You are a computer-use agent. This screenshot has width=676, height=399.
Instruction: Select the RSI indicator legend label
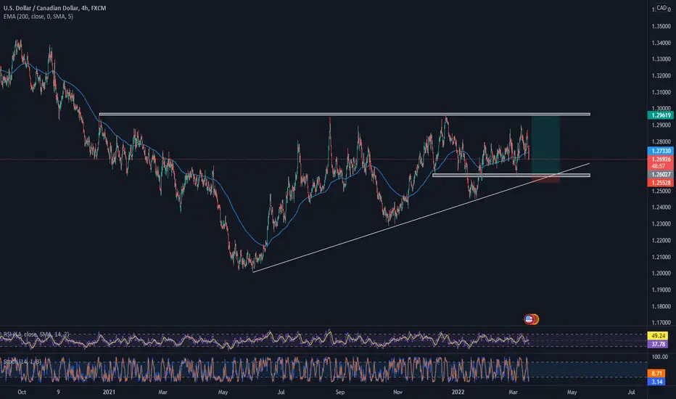pyautogui.click(x=36, y=334)
